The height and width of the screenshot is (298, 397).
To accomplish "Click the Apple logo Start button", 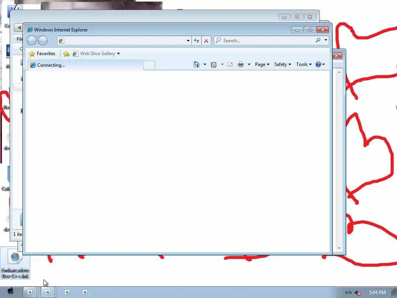I will (x=10, y=291).
